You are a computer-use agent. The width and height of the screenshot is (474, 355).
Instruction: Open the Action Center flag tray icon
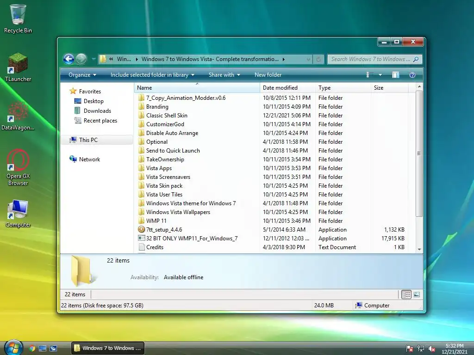[410, 349]
